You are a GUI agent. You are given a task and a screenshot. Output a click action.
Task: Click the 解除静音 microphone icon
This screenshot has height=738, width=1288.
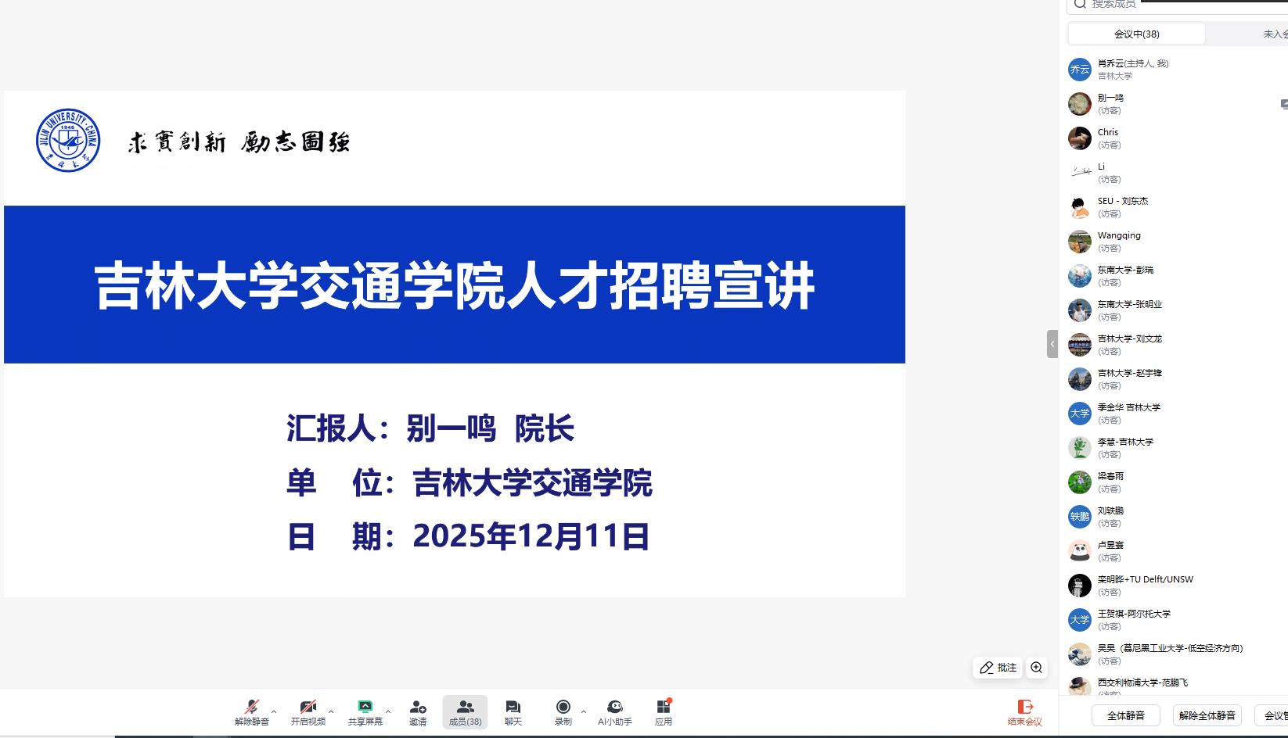point(252,708)
